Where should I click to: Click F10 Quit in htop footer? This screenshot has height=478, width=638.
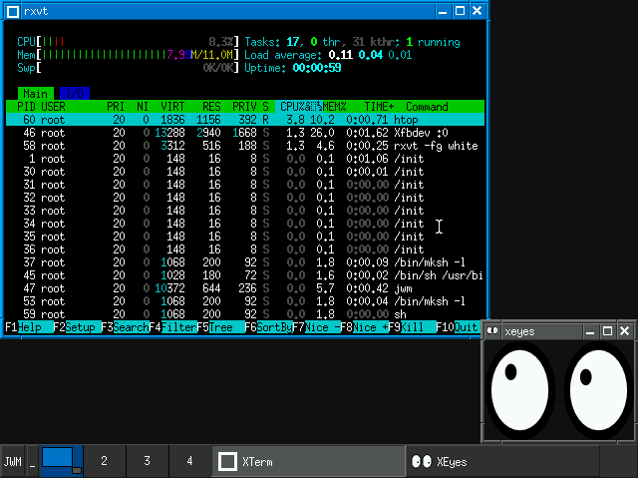pyautogui.click(x=458, y=327)
